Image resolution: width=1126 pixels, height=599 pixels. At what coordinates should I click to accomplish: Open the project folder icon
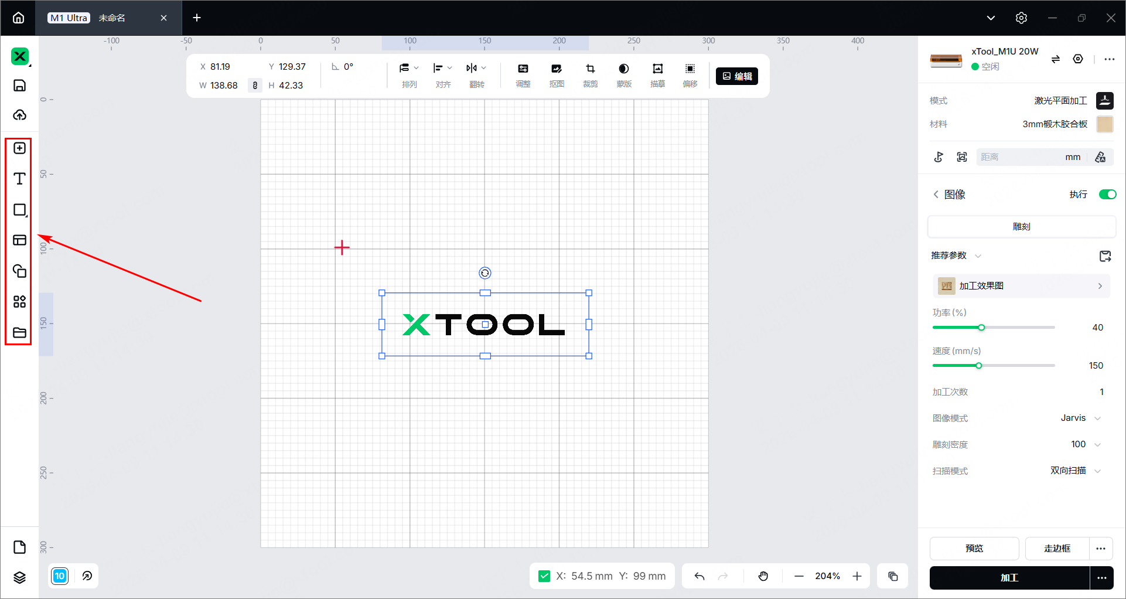click(19, 332)
